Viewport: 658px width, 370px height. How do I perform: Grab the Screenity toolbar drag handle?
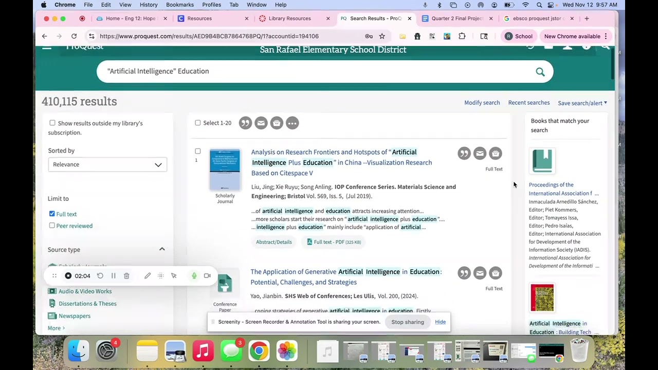pyautogui.click(x=54, y=276)
